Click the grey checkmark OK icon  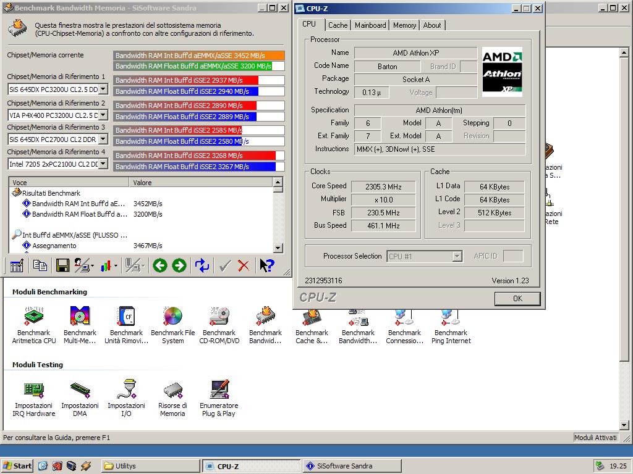pyautogui.click(x=224, y=265)
